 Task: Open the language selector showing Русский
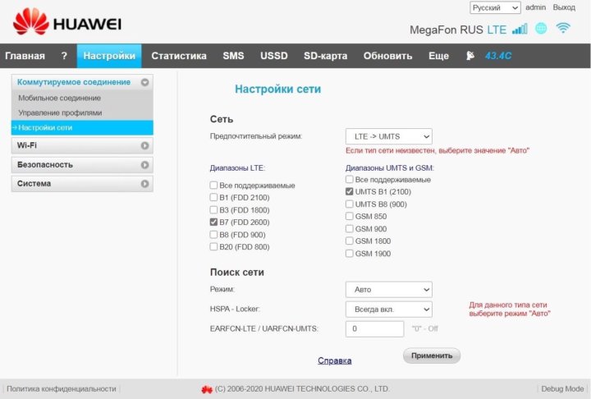pyautogui.click(x=495, y=7)
